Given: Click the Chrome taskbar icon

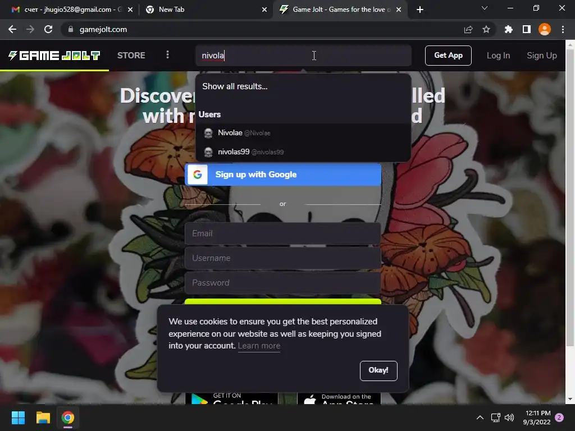Looking at the screenshot, I should (x=67, y=418).
